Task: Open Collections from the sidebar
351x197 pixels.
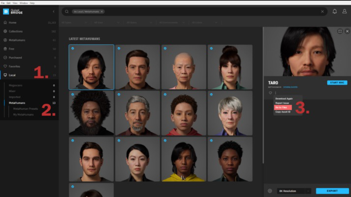Action: coord(15,31)
